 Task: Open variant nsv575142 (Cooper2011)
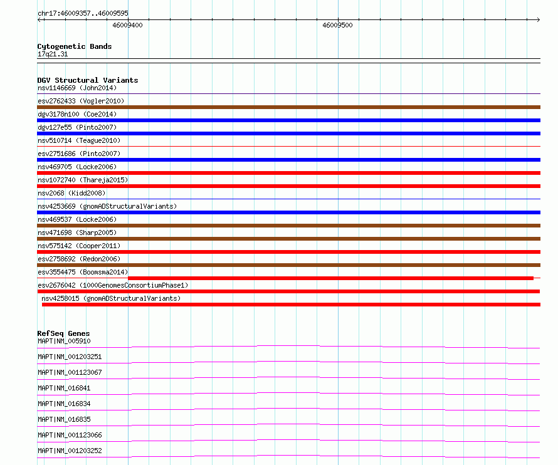tap(79, 246)
